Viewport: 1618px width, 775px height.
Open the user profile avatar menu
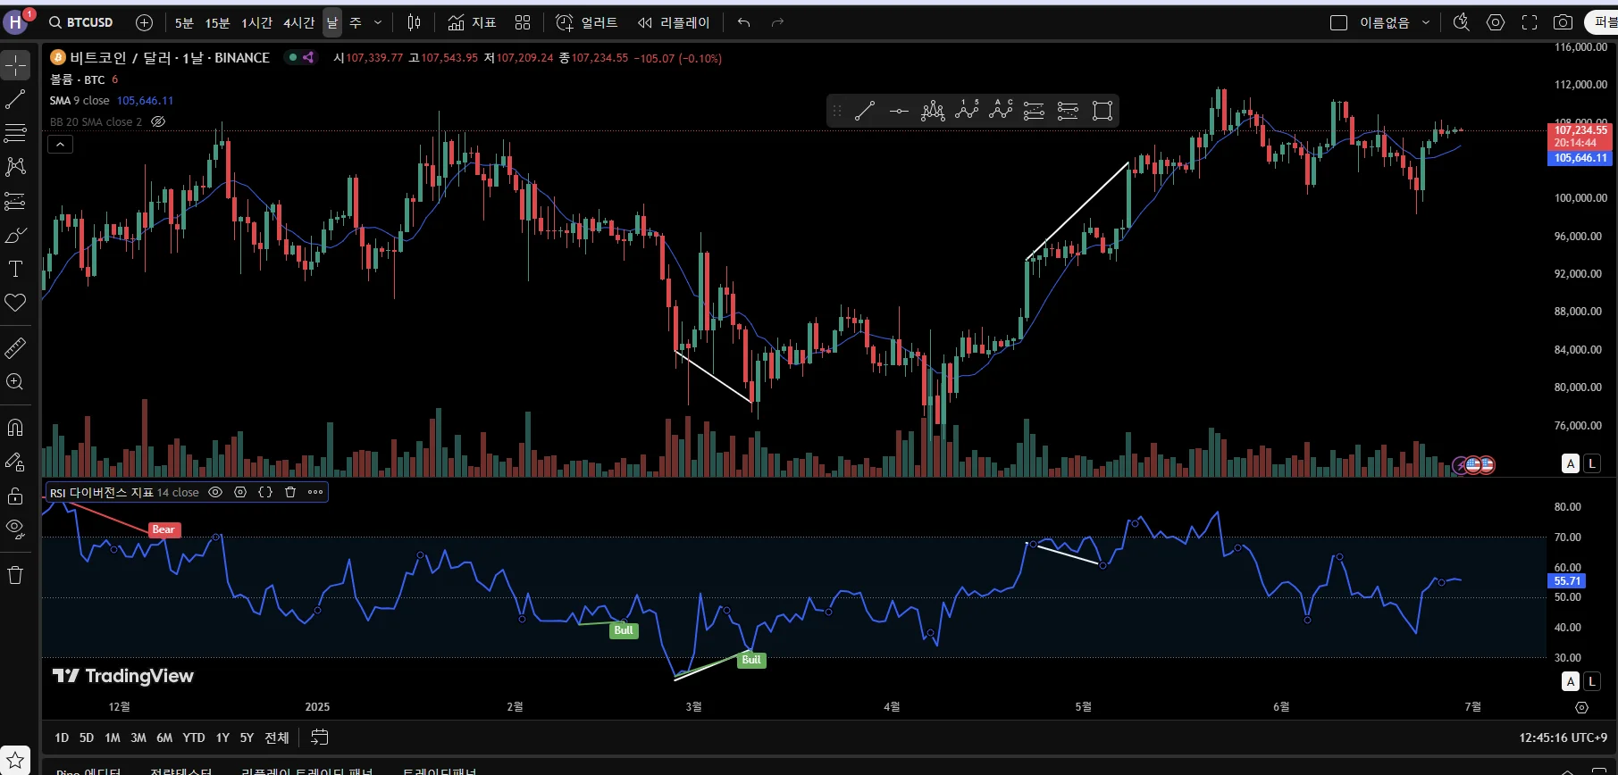(x=15, y=22)
